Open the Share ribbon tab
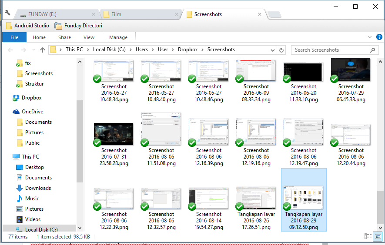The image size is (385, 245). pyautogui.click(x=64, y=37)
